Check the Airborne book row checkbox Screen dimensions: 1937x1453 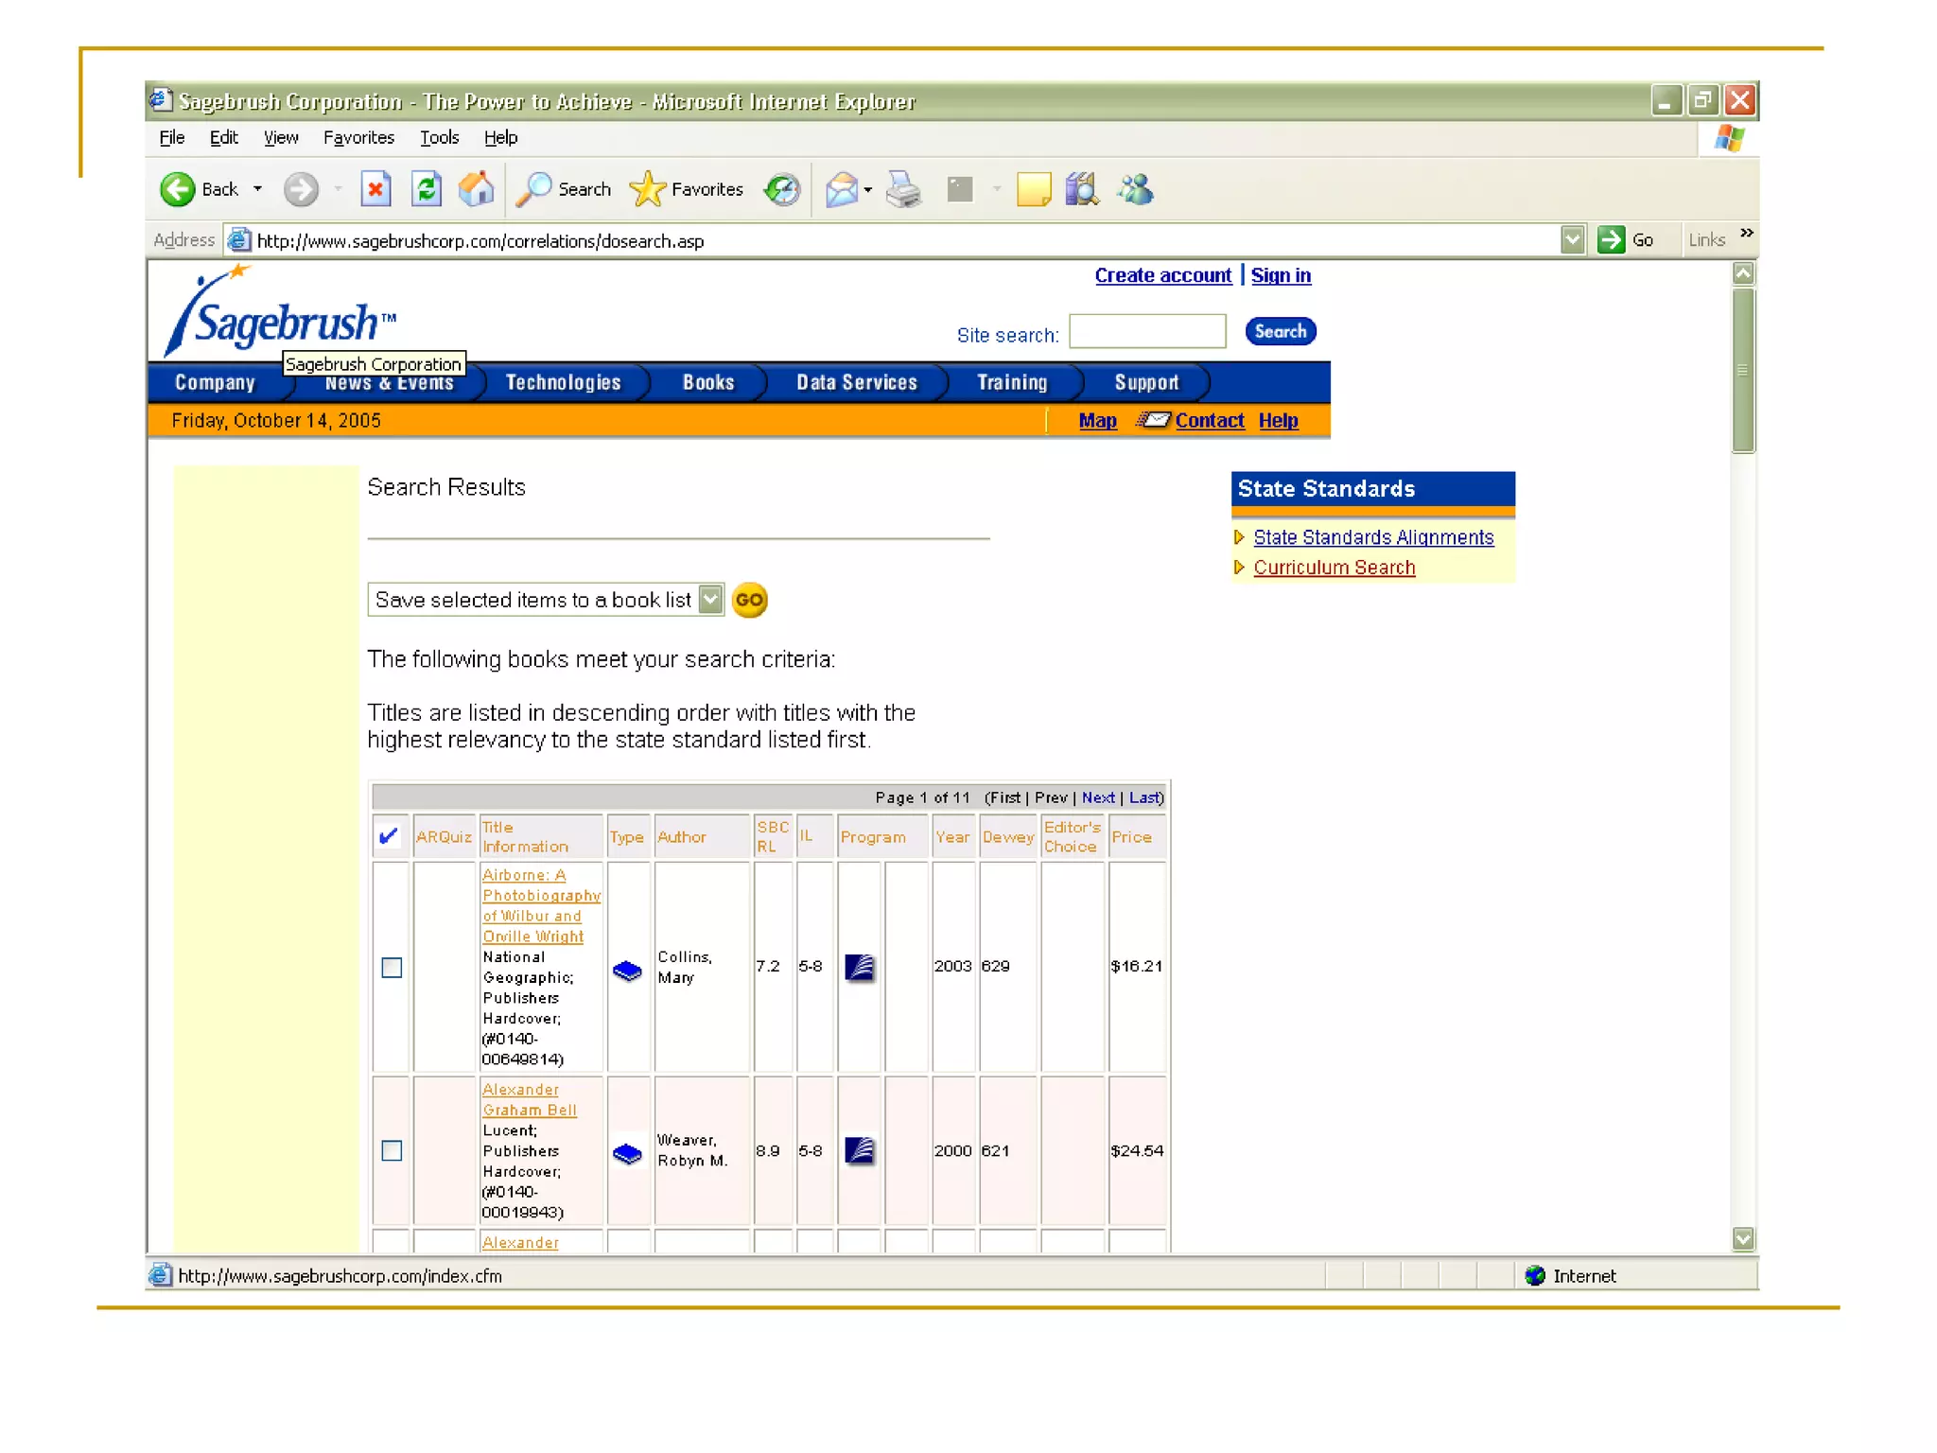pos(392,967)
